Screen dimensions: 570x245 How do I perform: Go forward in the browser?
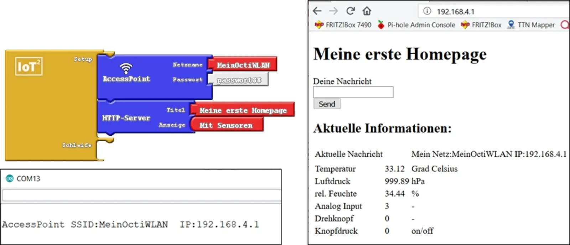point(333,11)
